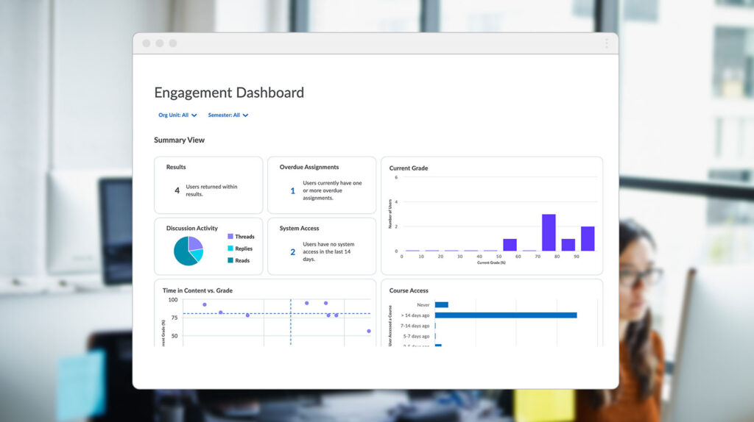Toggle the Reads legend swatch
Viewport: 754px width, 422px height.
pos(230,260)
